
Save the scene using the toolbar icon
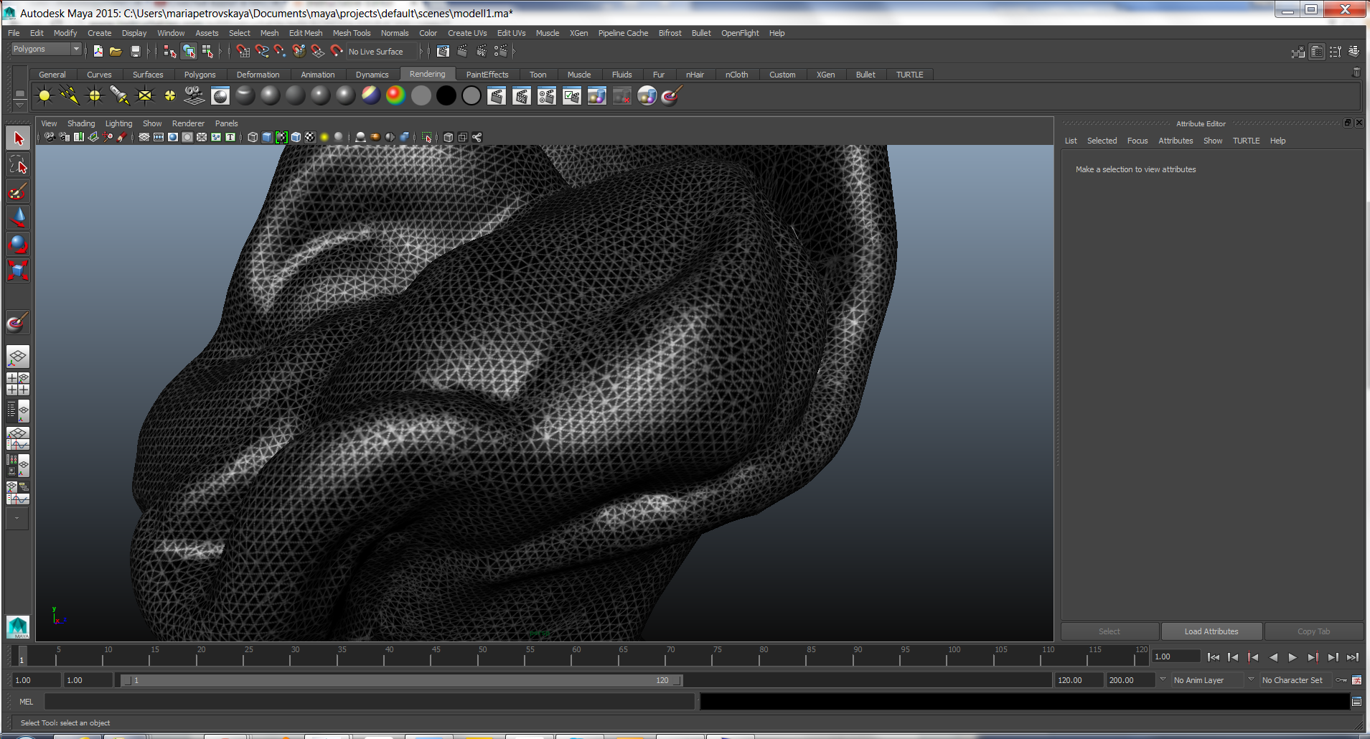[x=135, y=51]
